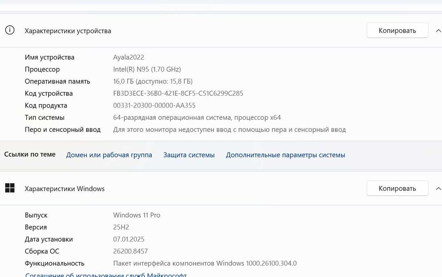
Task: Select product ID 00331-20300-00000-AA355
Action: click(154, 105)
